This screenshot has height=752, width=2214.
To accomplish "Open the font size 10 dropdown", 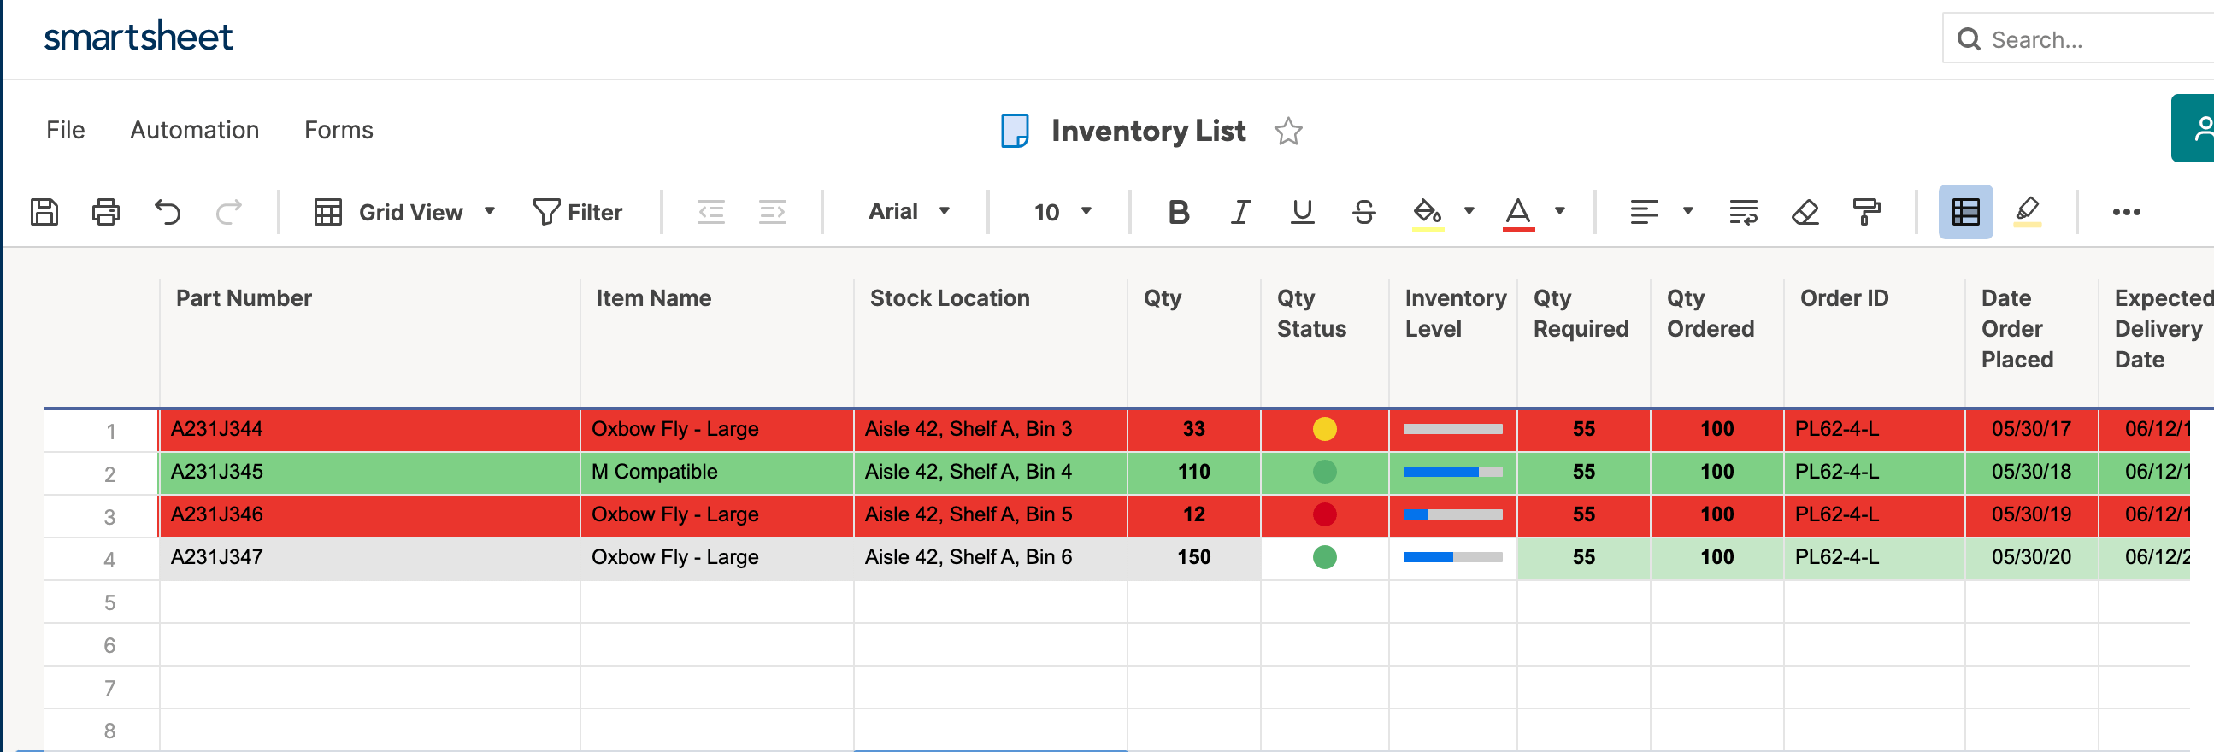I will click(x=1063, y=211).
